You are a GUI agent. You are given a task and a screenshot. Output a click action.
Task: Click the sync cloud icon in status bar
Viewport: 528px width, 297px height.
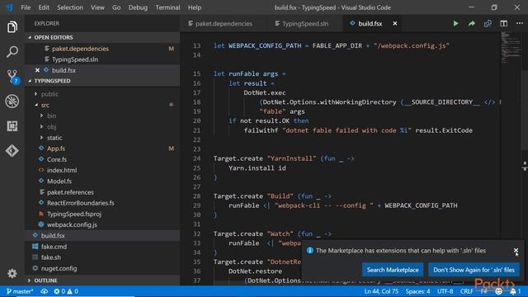click(x=44, y=291)
